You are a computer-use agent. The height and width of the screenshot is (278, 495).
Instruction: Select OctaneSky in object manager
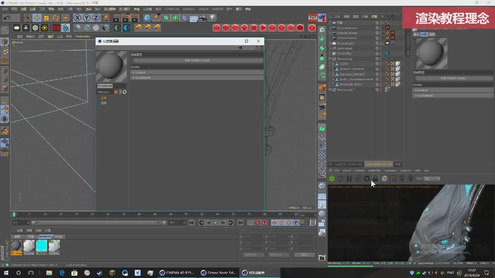[x=344, y=54]
